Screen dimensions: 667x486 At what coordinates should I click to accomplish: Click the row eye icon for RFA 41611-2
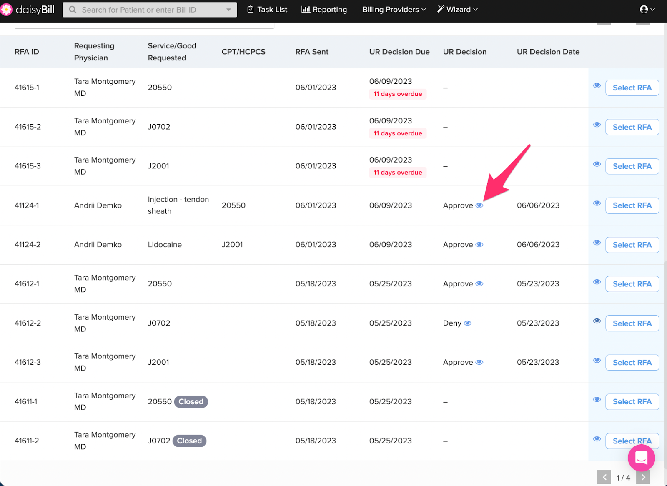(597, 438)
